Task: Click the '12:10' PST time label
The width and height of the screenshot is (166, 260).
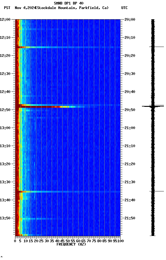Action: tap(5, 38)
